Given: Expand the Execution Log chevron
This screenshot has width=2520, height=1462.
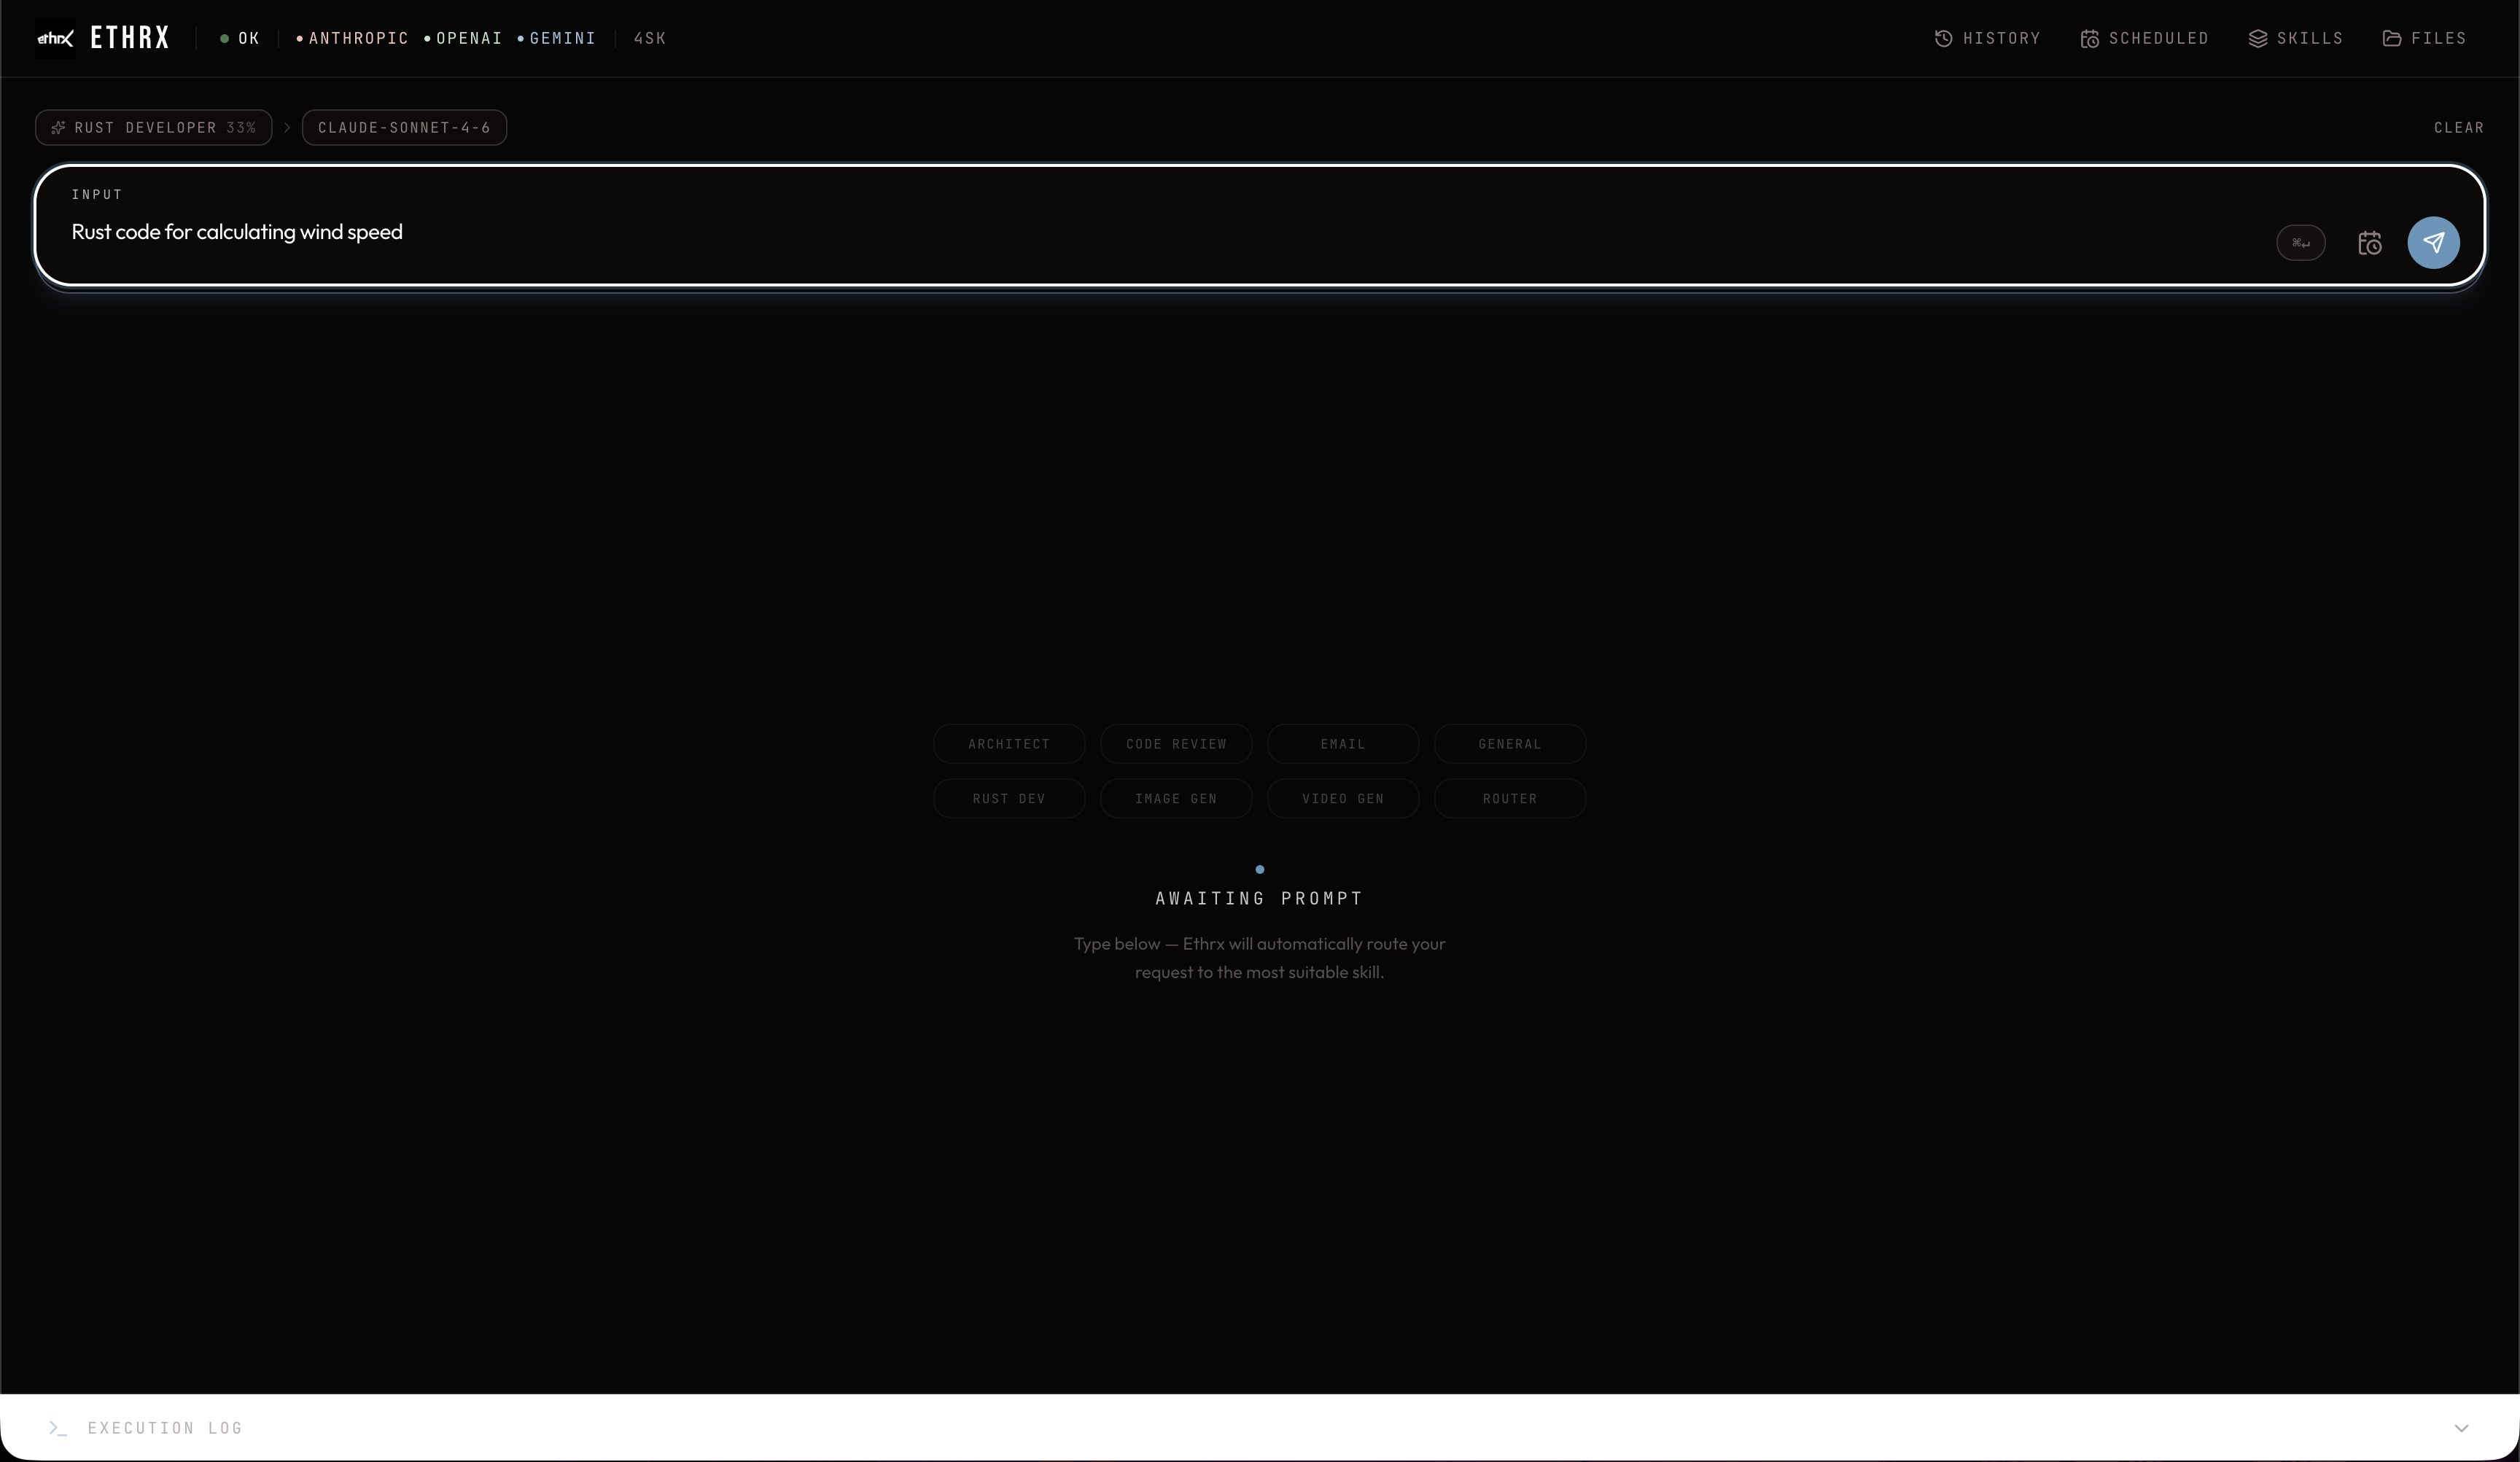Looking at the screenshot, I should tap(2461, 1428).
